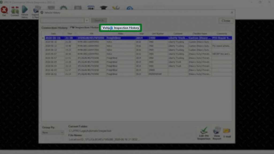Select the Connect toolbar icon
This screenshot has width=274, height=154.
coord(15,11)
